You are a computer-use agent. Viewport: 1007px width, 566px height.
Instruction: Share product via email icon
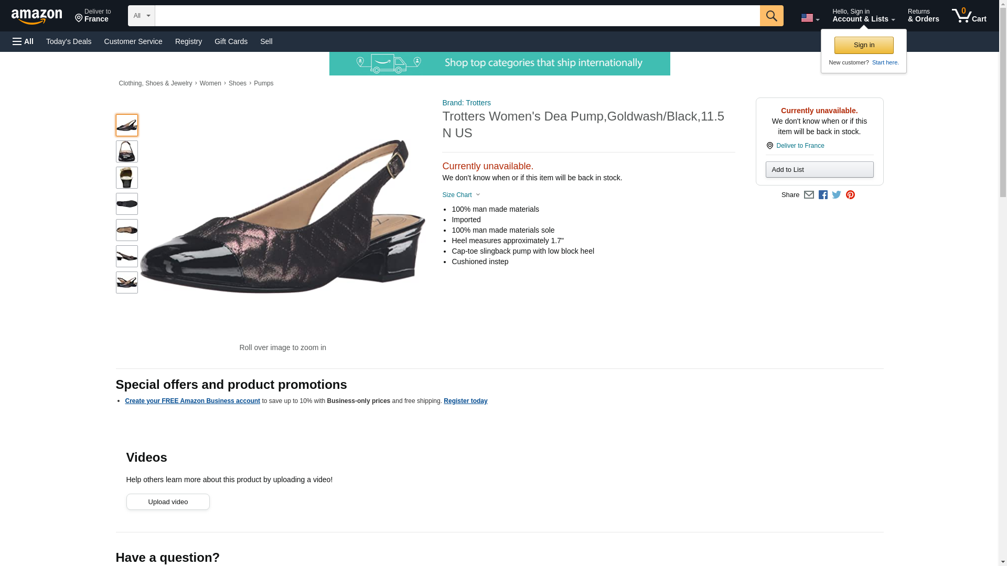tap(809, 195)
